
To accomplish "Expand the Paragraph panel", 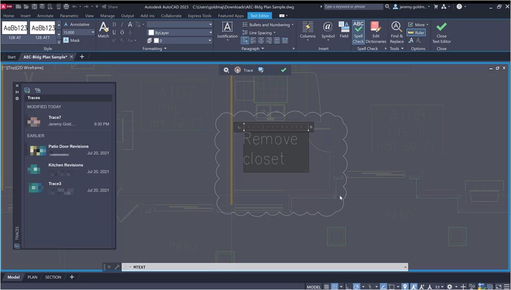I will pos(253,49).
